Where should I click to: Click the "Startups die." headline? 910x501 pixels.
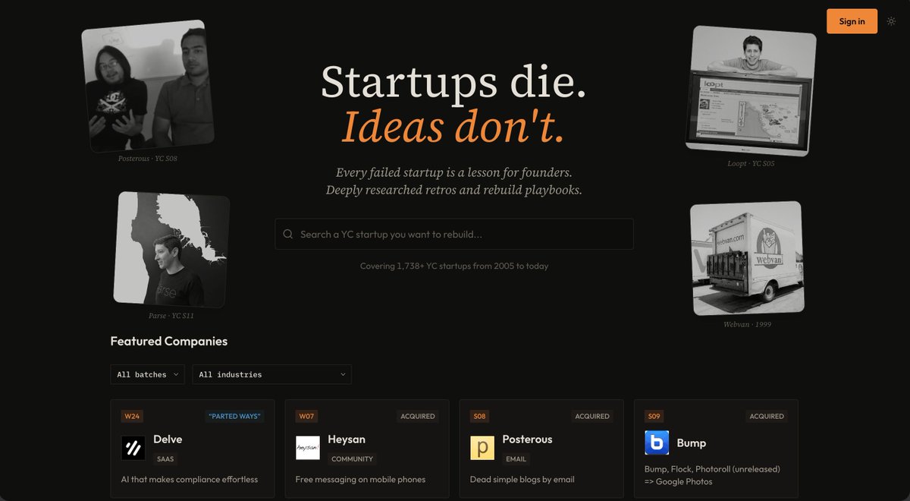454,82
